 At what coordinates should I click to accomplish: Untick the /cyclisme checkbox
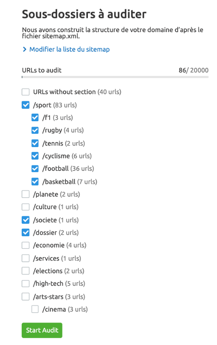[x=35, y=156]
